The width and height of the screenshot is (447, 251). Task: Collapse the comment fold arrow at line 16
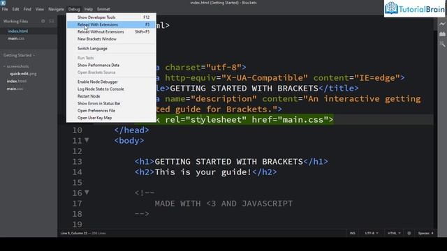tap(87, 192)
